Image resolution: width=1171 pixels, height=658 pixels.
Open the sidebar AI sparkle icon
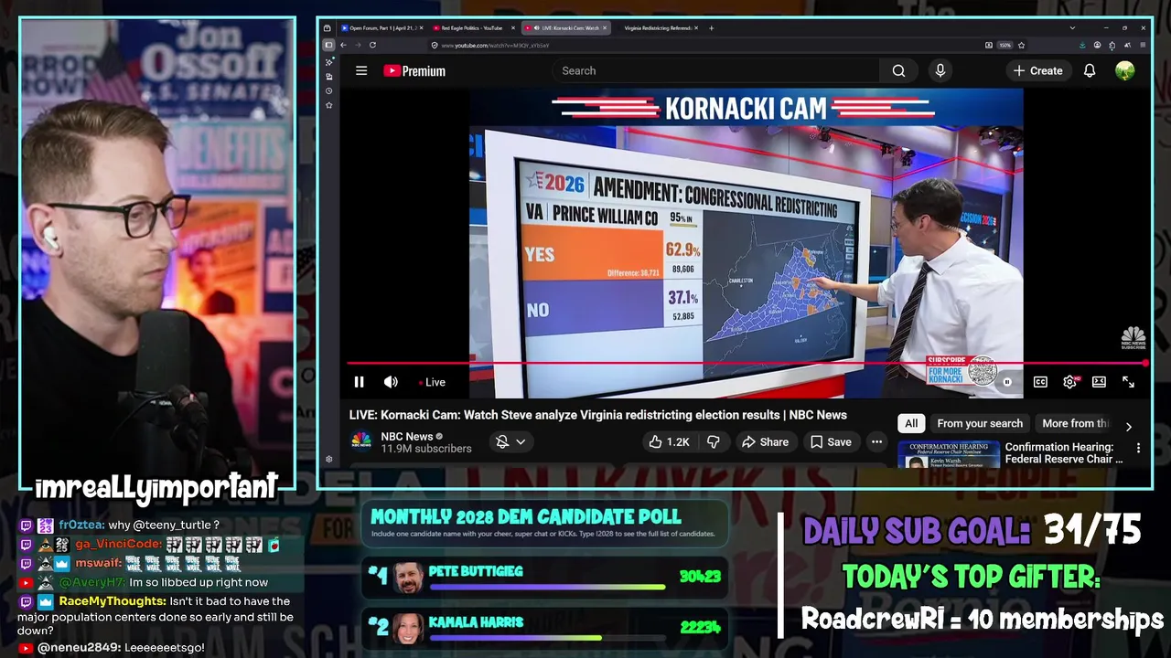328,62
